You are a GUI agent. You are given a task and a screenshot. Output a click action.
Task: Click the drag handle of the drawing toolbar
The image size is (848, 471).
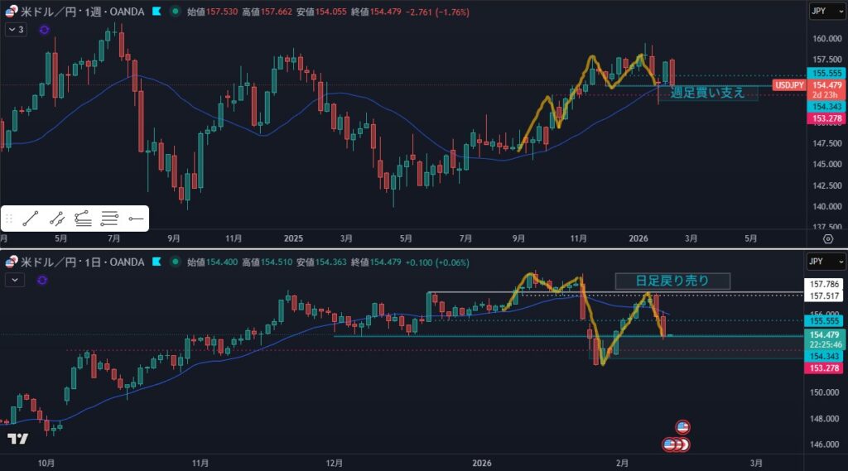[9, 219]
